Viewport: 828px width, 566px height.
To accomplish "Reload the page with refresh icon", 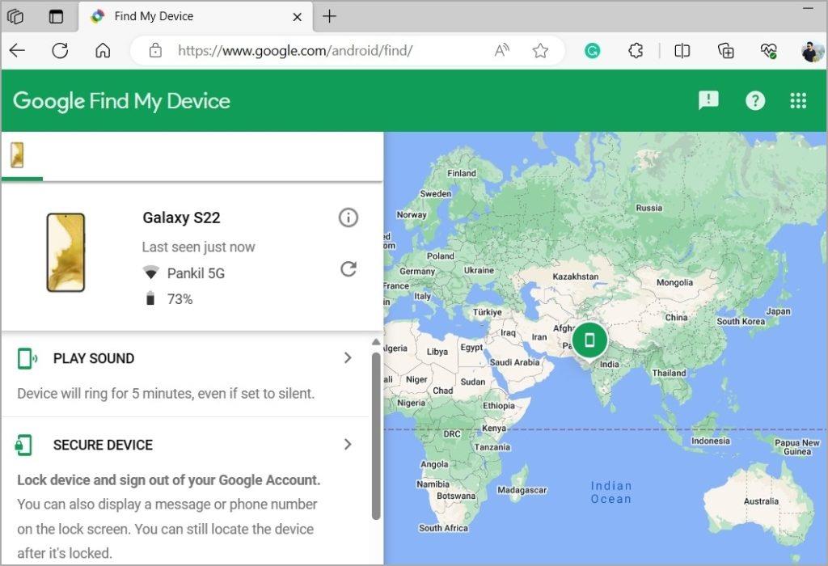I will [x=60, y=51].
